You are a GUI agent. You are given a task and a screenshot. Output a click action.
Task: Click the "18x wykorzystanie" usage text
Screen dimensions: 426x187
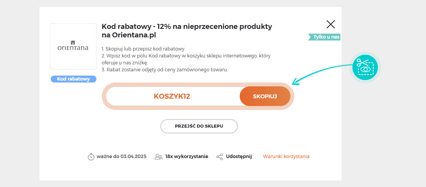click(187, 157)
